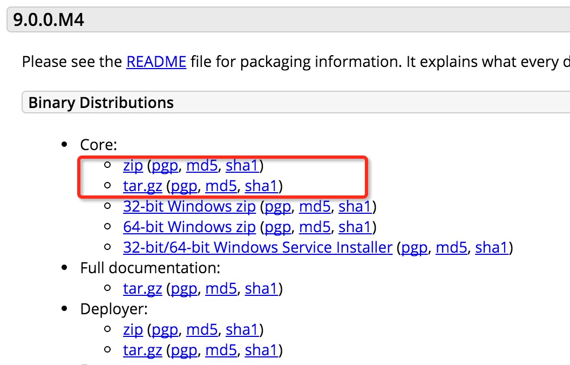
Task: Open md5 for 64-bit Windows zip
Action: [315, 227]
